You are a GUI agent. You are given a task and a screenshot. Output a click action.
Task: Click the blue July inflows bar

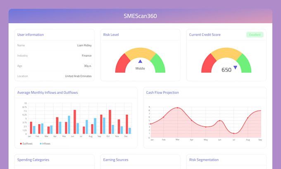pyautogui.click(x=87, y=127)
